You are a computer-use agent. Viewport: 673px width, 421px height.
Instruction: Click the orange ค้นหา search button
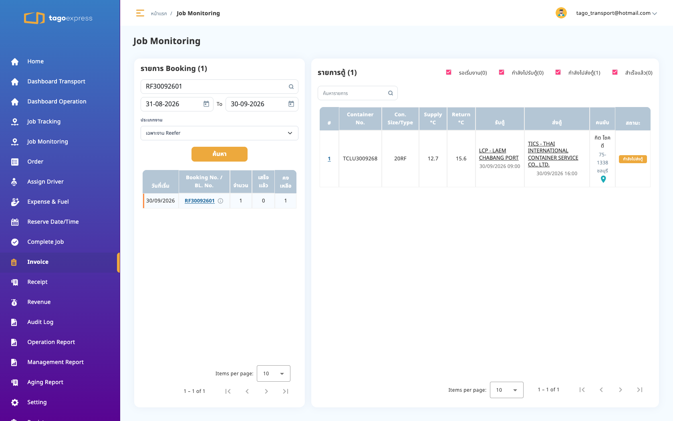point(220,154)
